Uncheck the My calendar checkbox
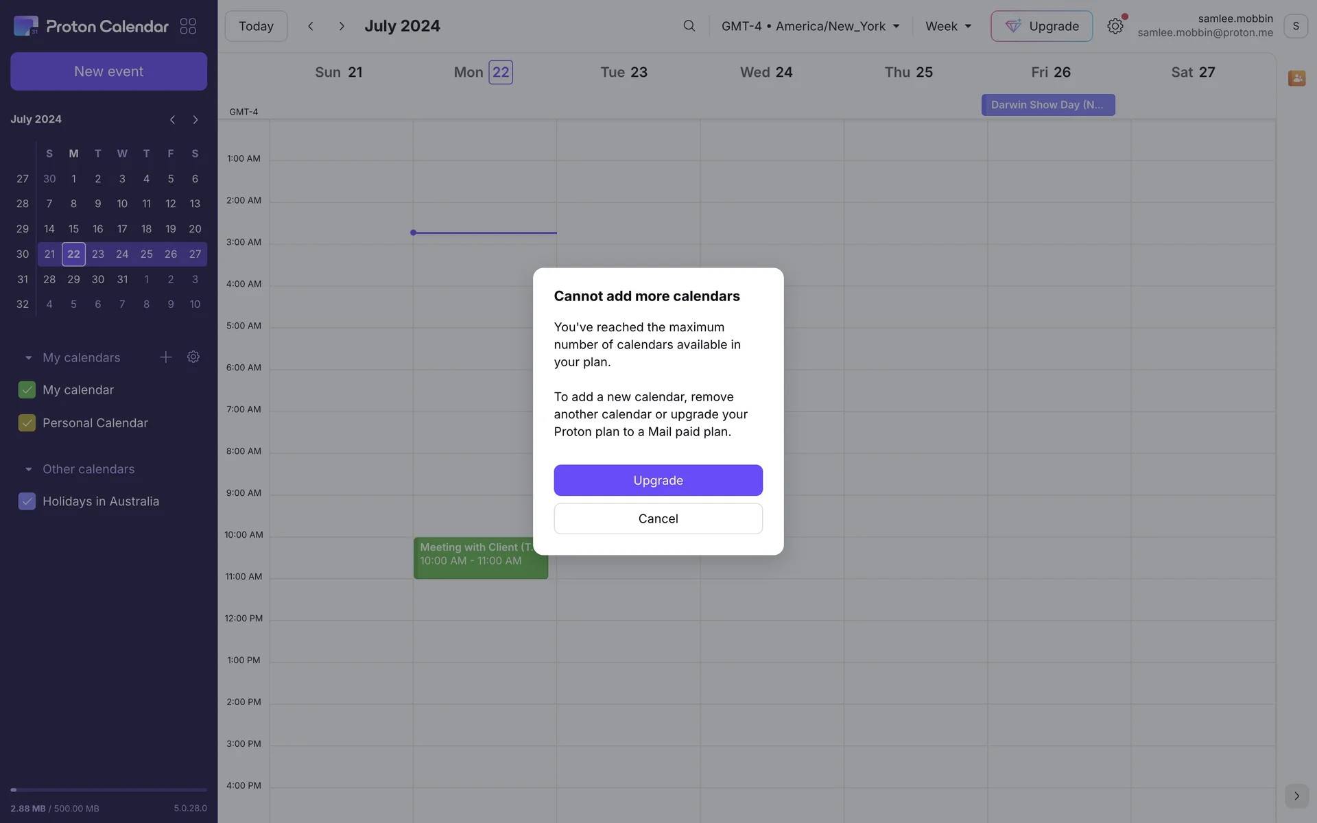This screenshot has width=1317, height=823. 27,390
